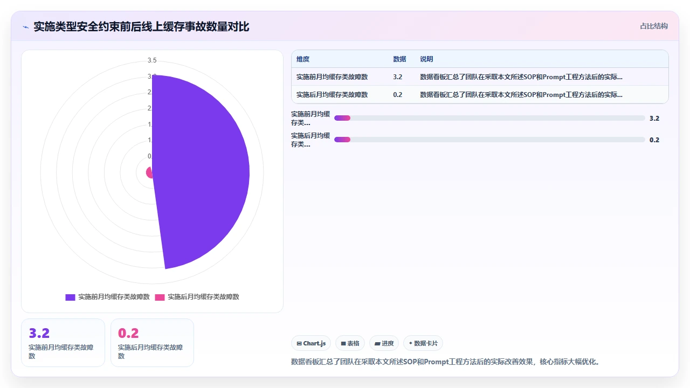This screenshot has width=690, height=388.
Task: Click the 3.2 value in the table
Action: point(398,77)
